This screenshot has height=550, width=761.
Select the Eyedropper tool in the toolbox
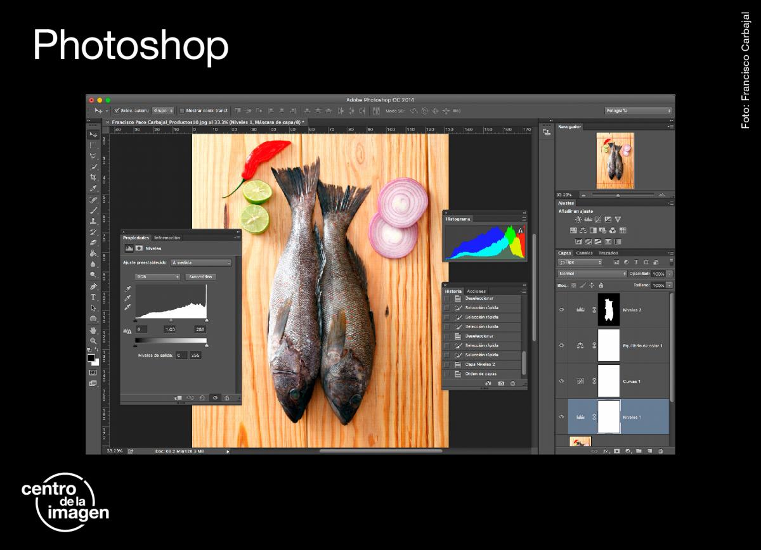point(93,187)
